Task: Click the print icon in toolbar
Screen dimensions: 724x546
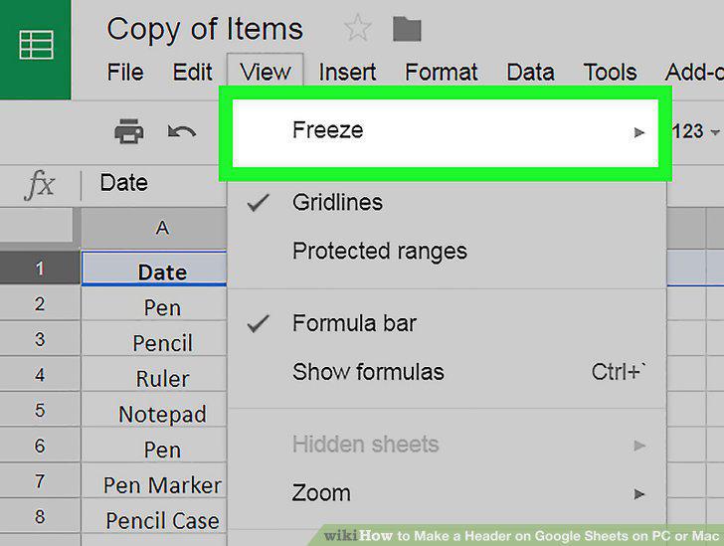Action: click(129, 131)
